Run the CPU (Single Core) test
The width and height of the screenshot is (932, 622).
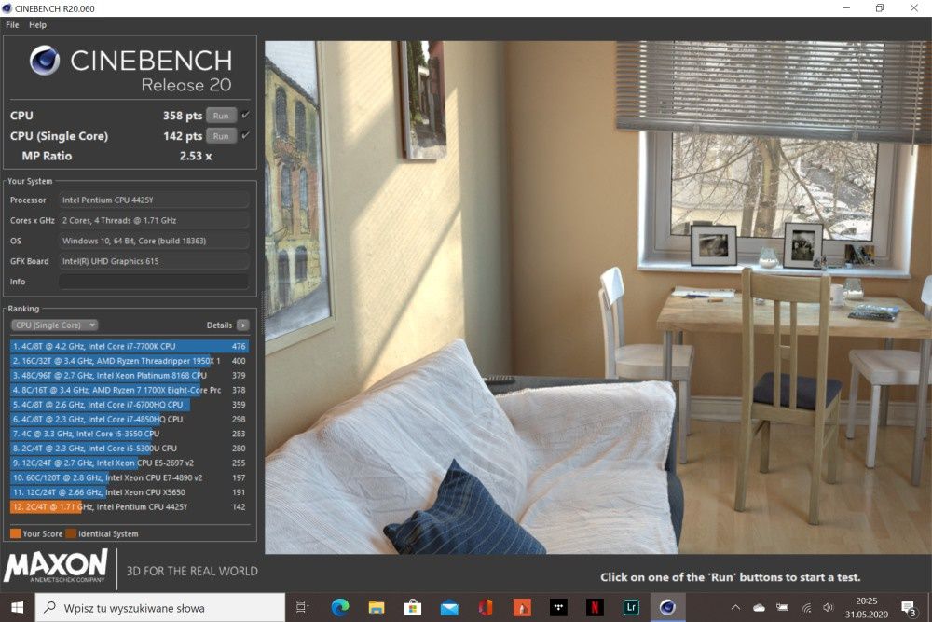tap(221, 135)
